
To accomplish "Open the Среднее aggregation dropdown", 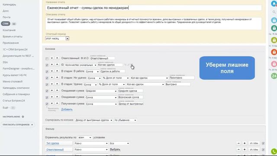I will point(101,91).
